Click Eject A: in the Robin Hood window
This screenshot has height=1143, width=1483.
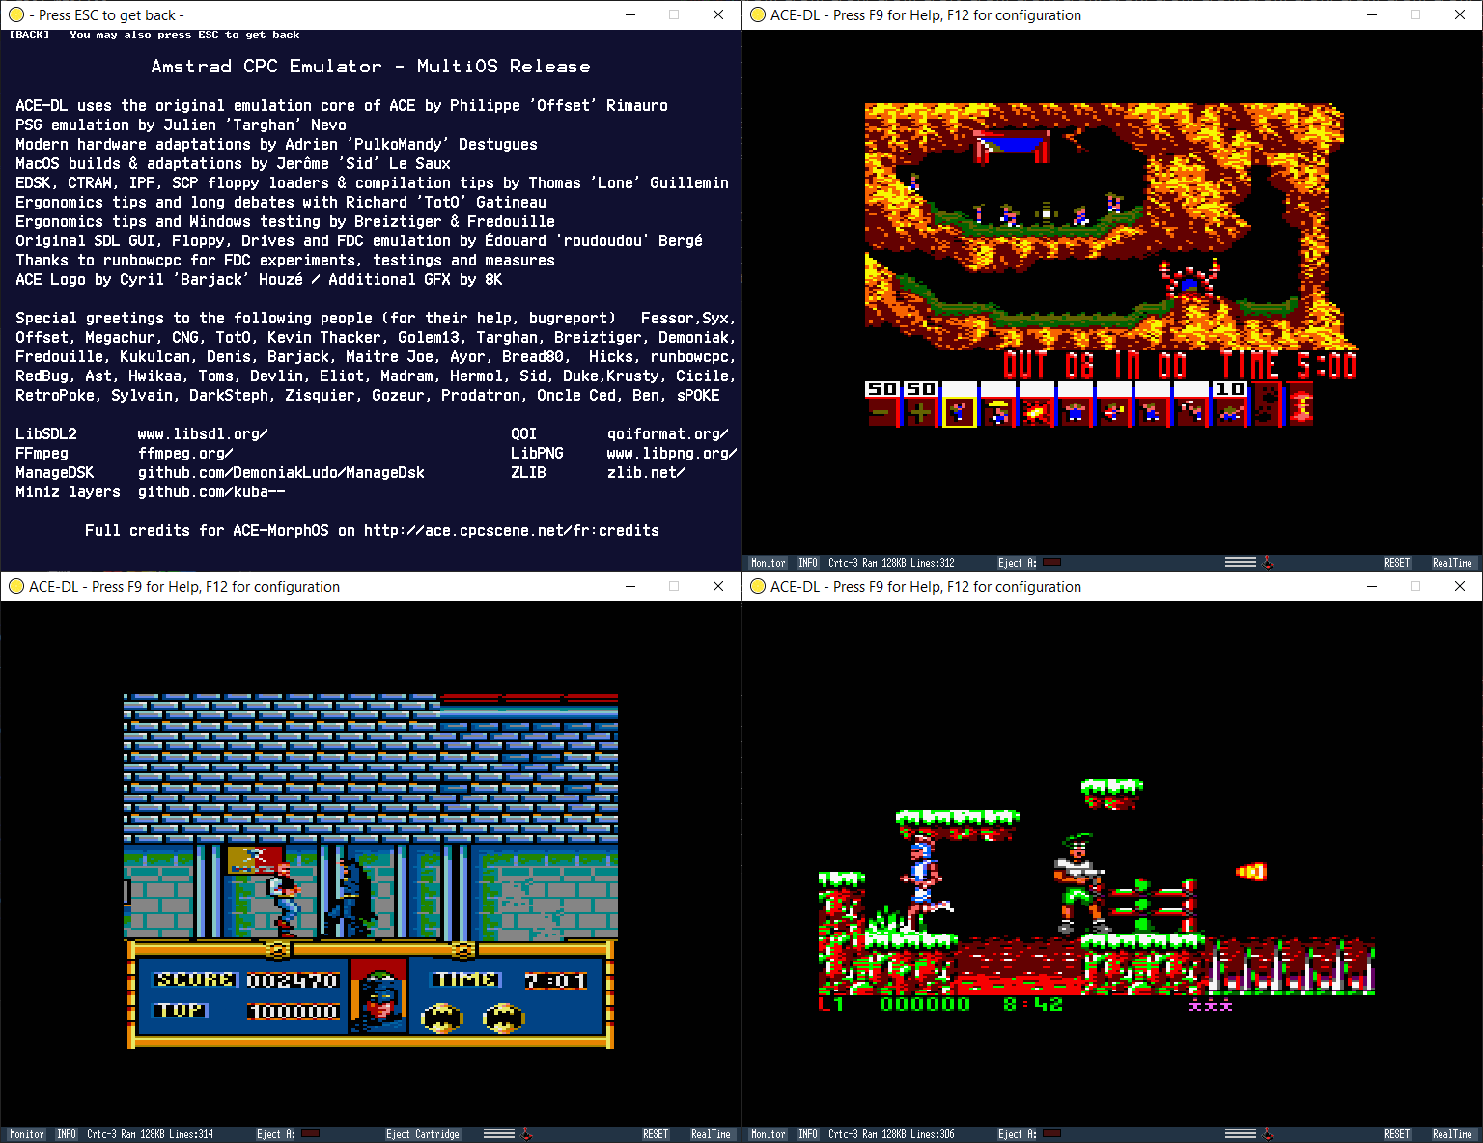click(1017, 1134)
